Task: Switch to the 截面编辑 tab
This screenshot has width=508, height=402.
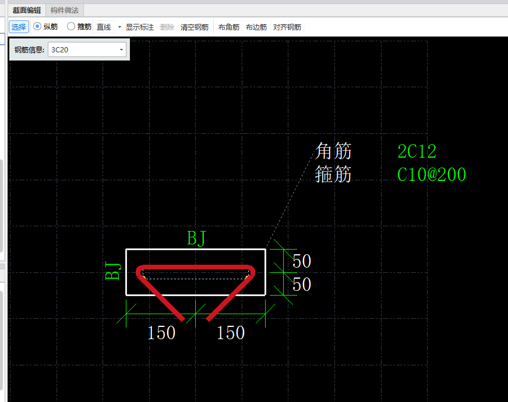Action: (26, 10)
